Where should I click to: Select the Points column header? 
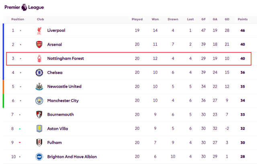tap(243, 19)
